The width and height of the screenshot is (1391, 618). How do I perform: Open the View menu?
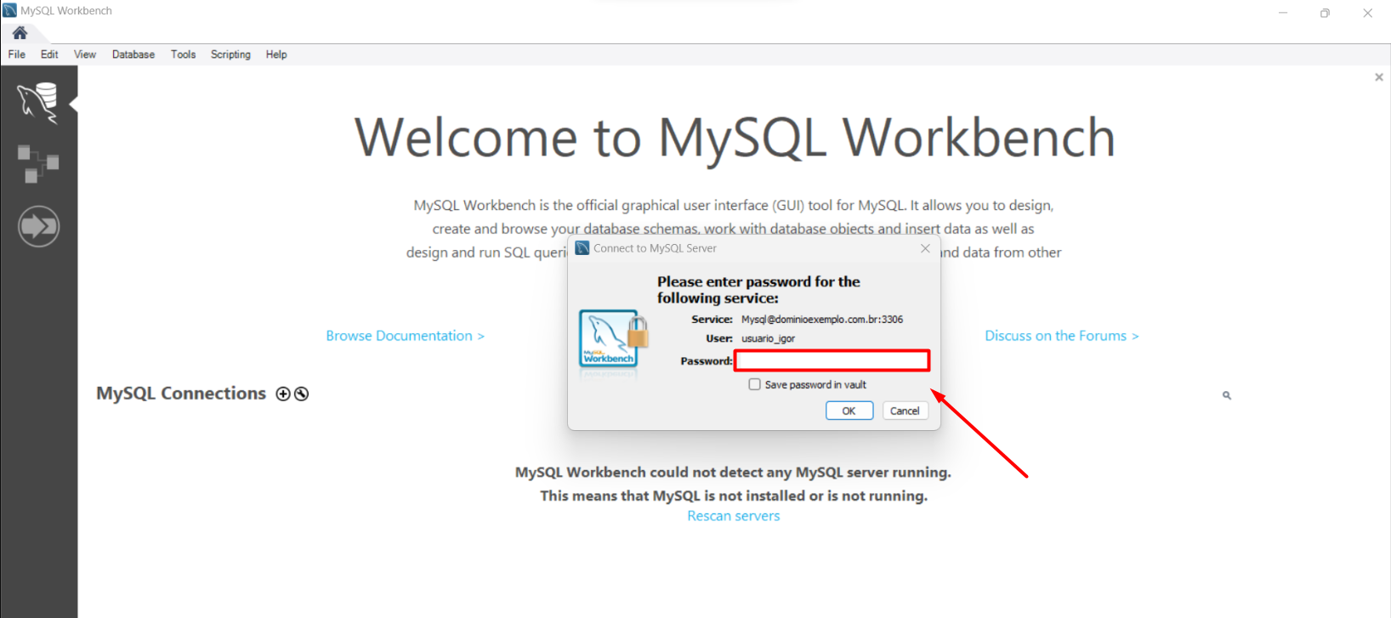coord(85,54)
